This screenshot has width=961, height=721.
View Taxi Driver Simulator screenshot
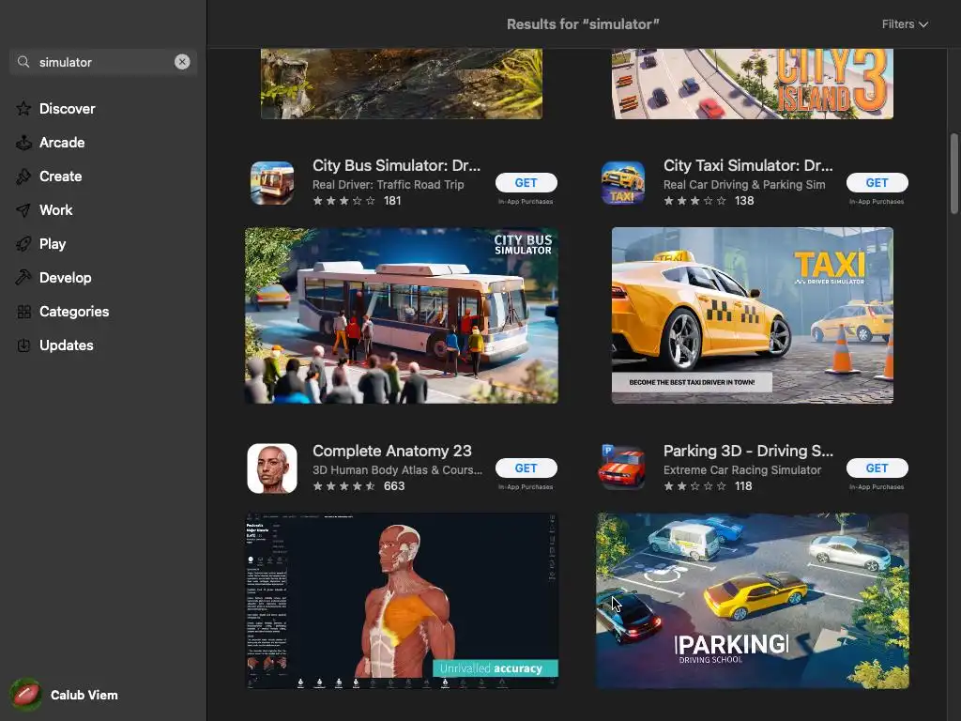pos(753,315)
